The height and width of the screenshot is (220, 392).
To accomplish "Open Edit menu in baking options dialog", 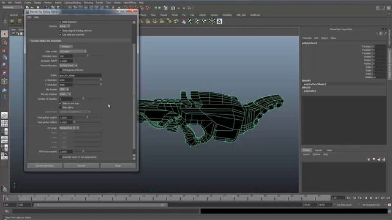I will (29, 17).
